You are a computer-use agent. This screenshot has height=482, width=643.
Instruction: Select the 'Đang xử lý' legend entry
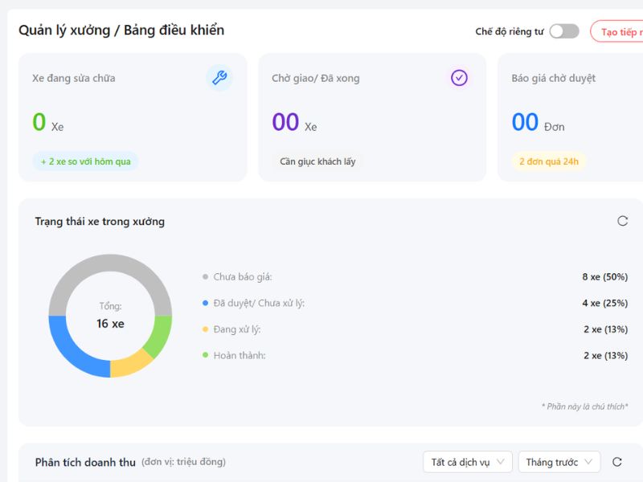click(x=231, y=329)
